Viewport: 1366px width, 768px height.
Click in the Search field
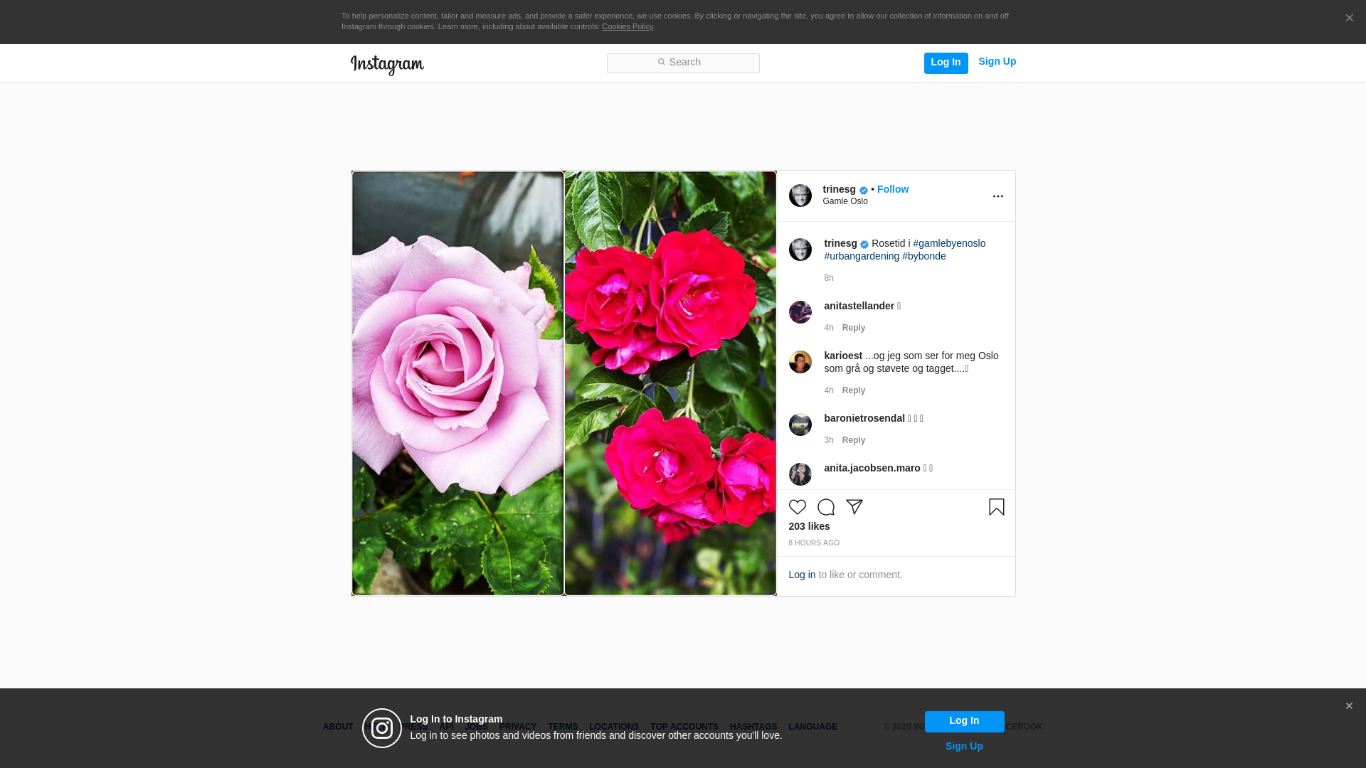[x=683, y=63]
